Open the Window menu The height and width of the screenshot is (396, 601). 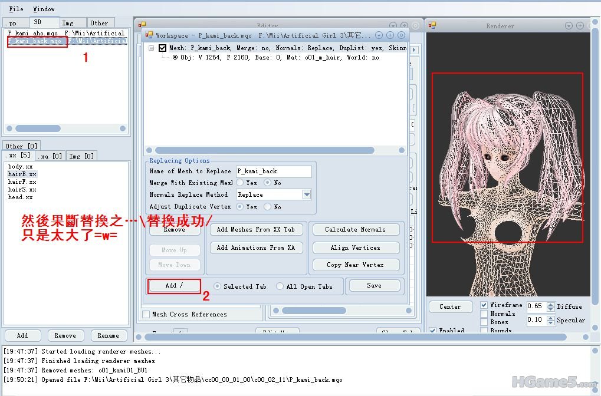(44, 9)
